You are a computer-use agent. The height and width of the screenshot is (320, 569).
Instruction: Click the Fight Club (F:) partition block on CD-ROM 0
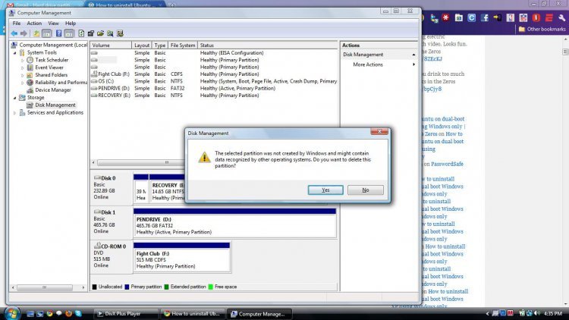182,257
